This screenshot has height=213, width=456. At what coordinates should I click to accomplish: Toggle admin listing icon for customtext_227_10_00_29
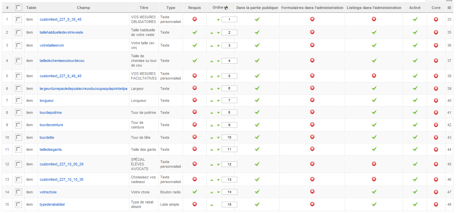tap(374, 164)
